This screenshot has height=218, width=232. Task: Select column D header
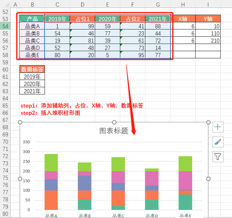82,5
